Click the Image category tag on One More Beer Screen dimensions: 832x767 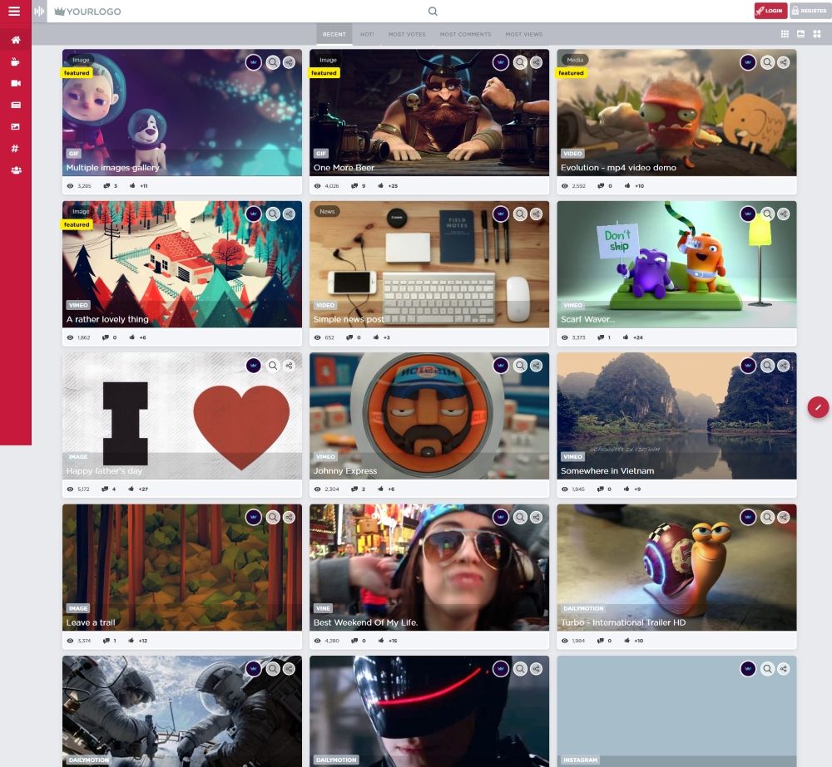coord(328,60)
